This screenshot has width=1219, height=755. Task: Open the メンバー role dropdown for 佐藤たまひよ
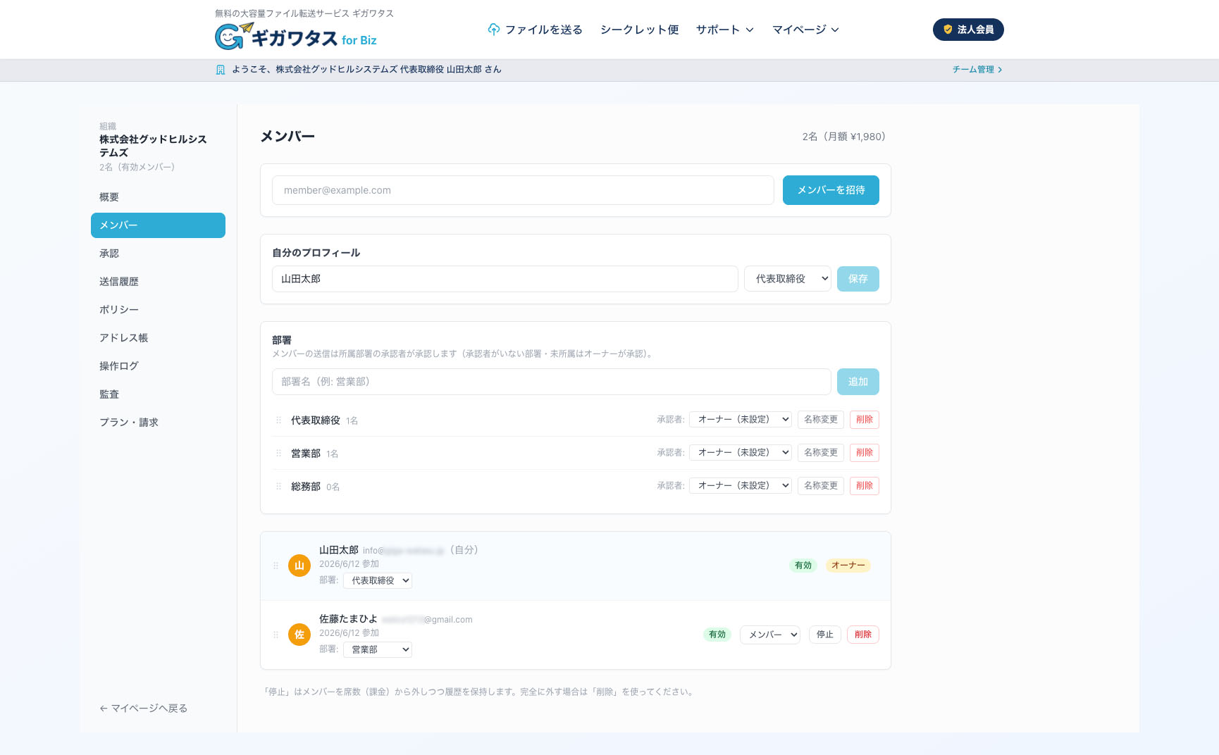(770, 635)
